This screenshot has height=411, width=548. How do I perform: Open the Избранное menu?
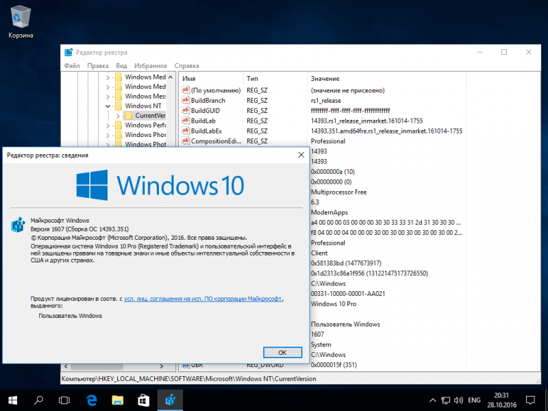pos(151,66)
